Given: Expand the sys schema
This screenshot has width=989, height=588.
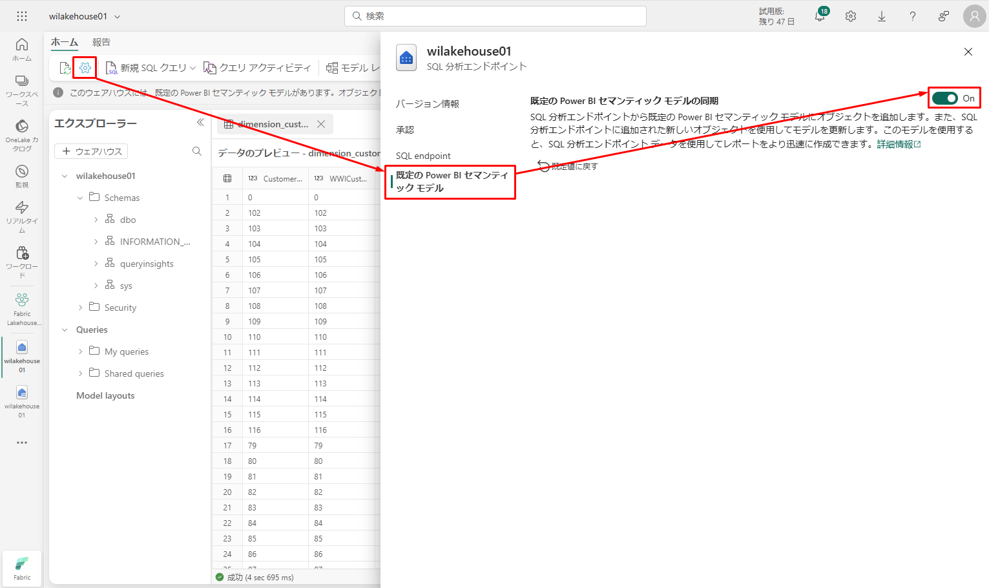Looking at the screenshot, I should pyautogui.click(x=96, y=286).
